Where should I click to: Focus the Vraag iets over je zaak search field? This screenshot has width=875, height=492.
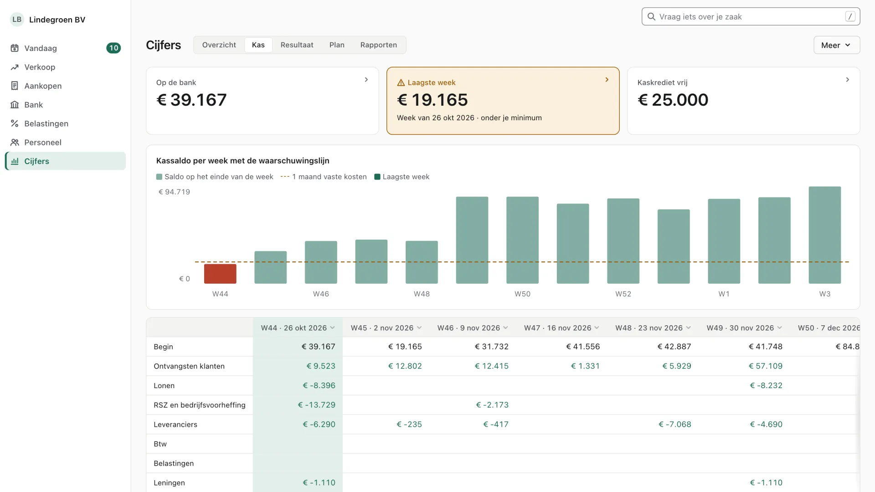(x=751, y=16)
